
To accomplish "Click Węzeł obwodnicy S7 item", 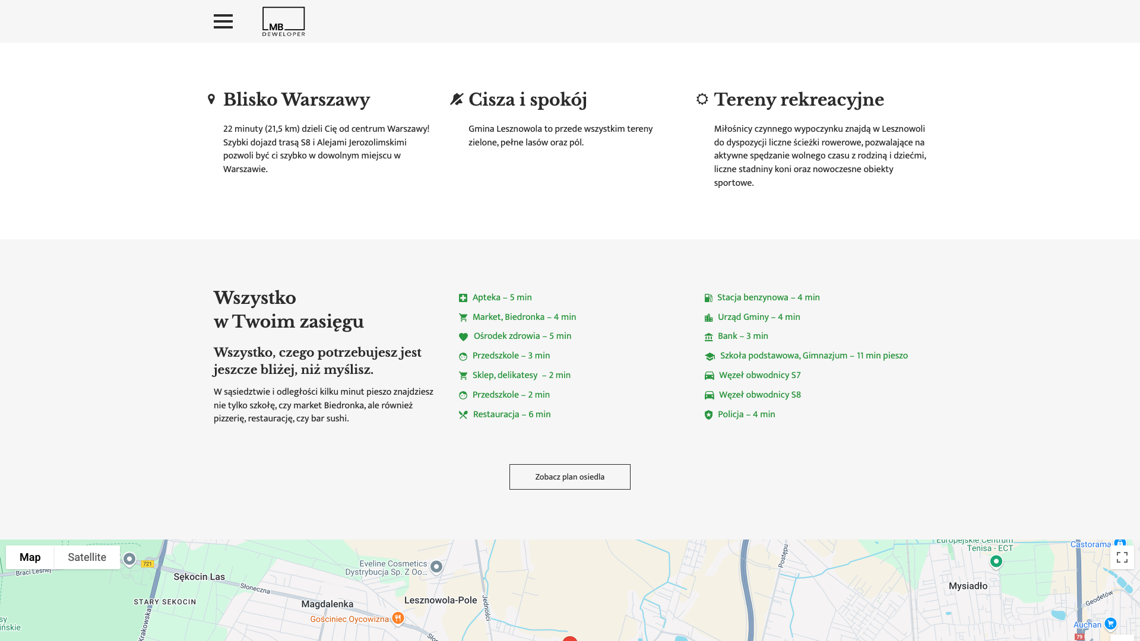I will click(759, 375).
